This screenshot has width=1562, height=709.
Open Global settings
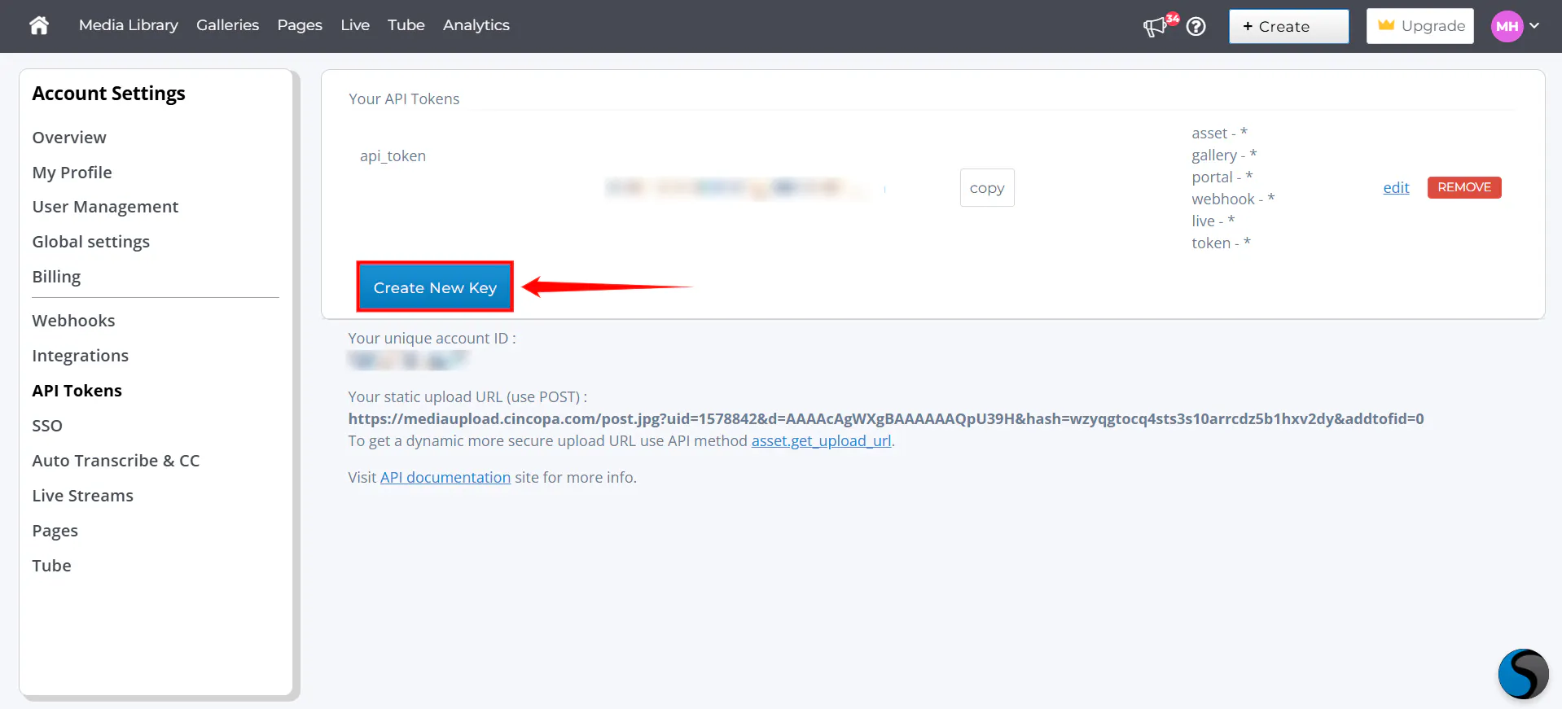click(x=91, y=243)
